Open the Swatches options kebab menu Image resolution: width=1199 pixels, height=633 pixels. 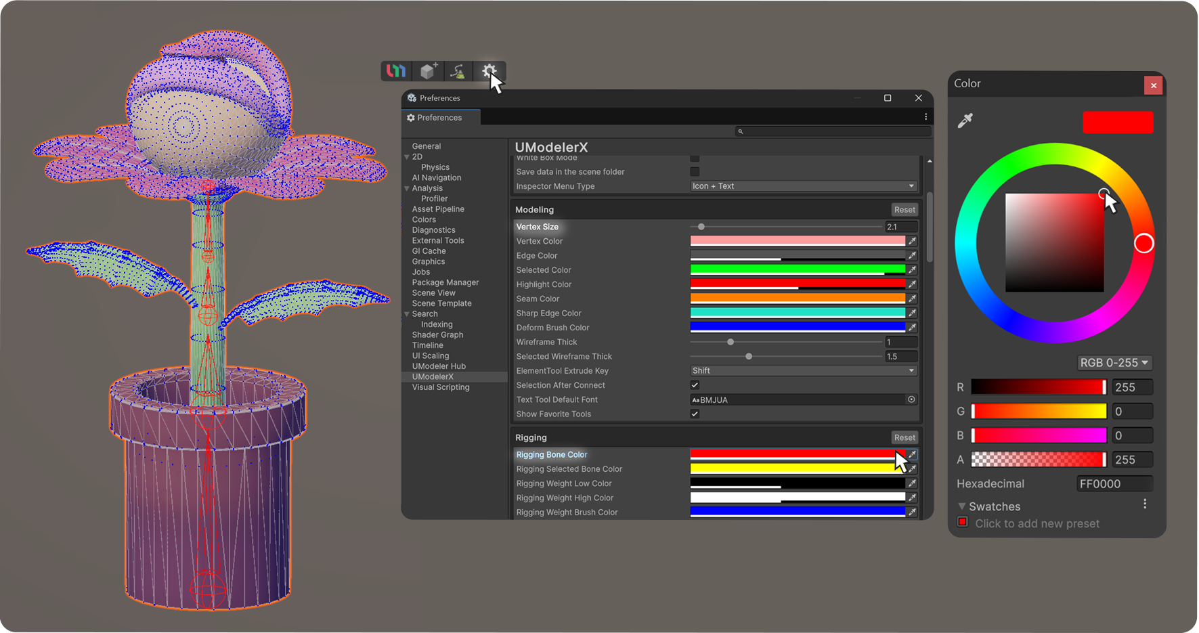(x=1145, y=504)
